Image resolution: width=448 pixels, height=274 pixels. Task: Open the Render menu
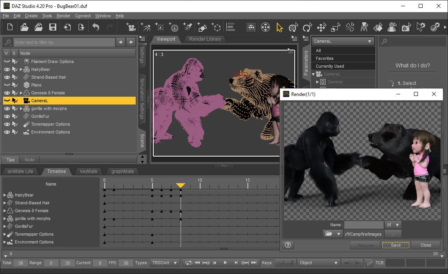(x=63, y=16)
